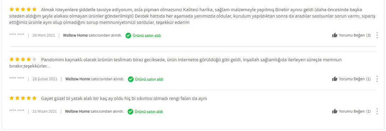Click 'Ürünü satın aldı' label on first review
Image resolution: width=386 pixels, height=131 pixels.
[x=147, y=36]
